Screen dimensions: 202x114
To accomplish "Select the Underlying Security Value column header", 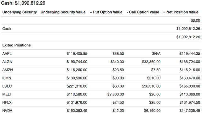I will point(63,12).
